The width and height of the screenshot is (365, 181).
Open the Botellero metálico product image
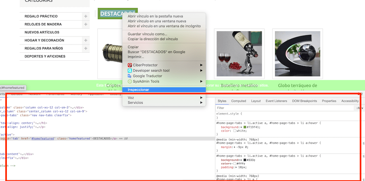click(x=239, y=54)
